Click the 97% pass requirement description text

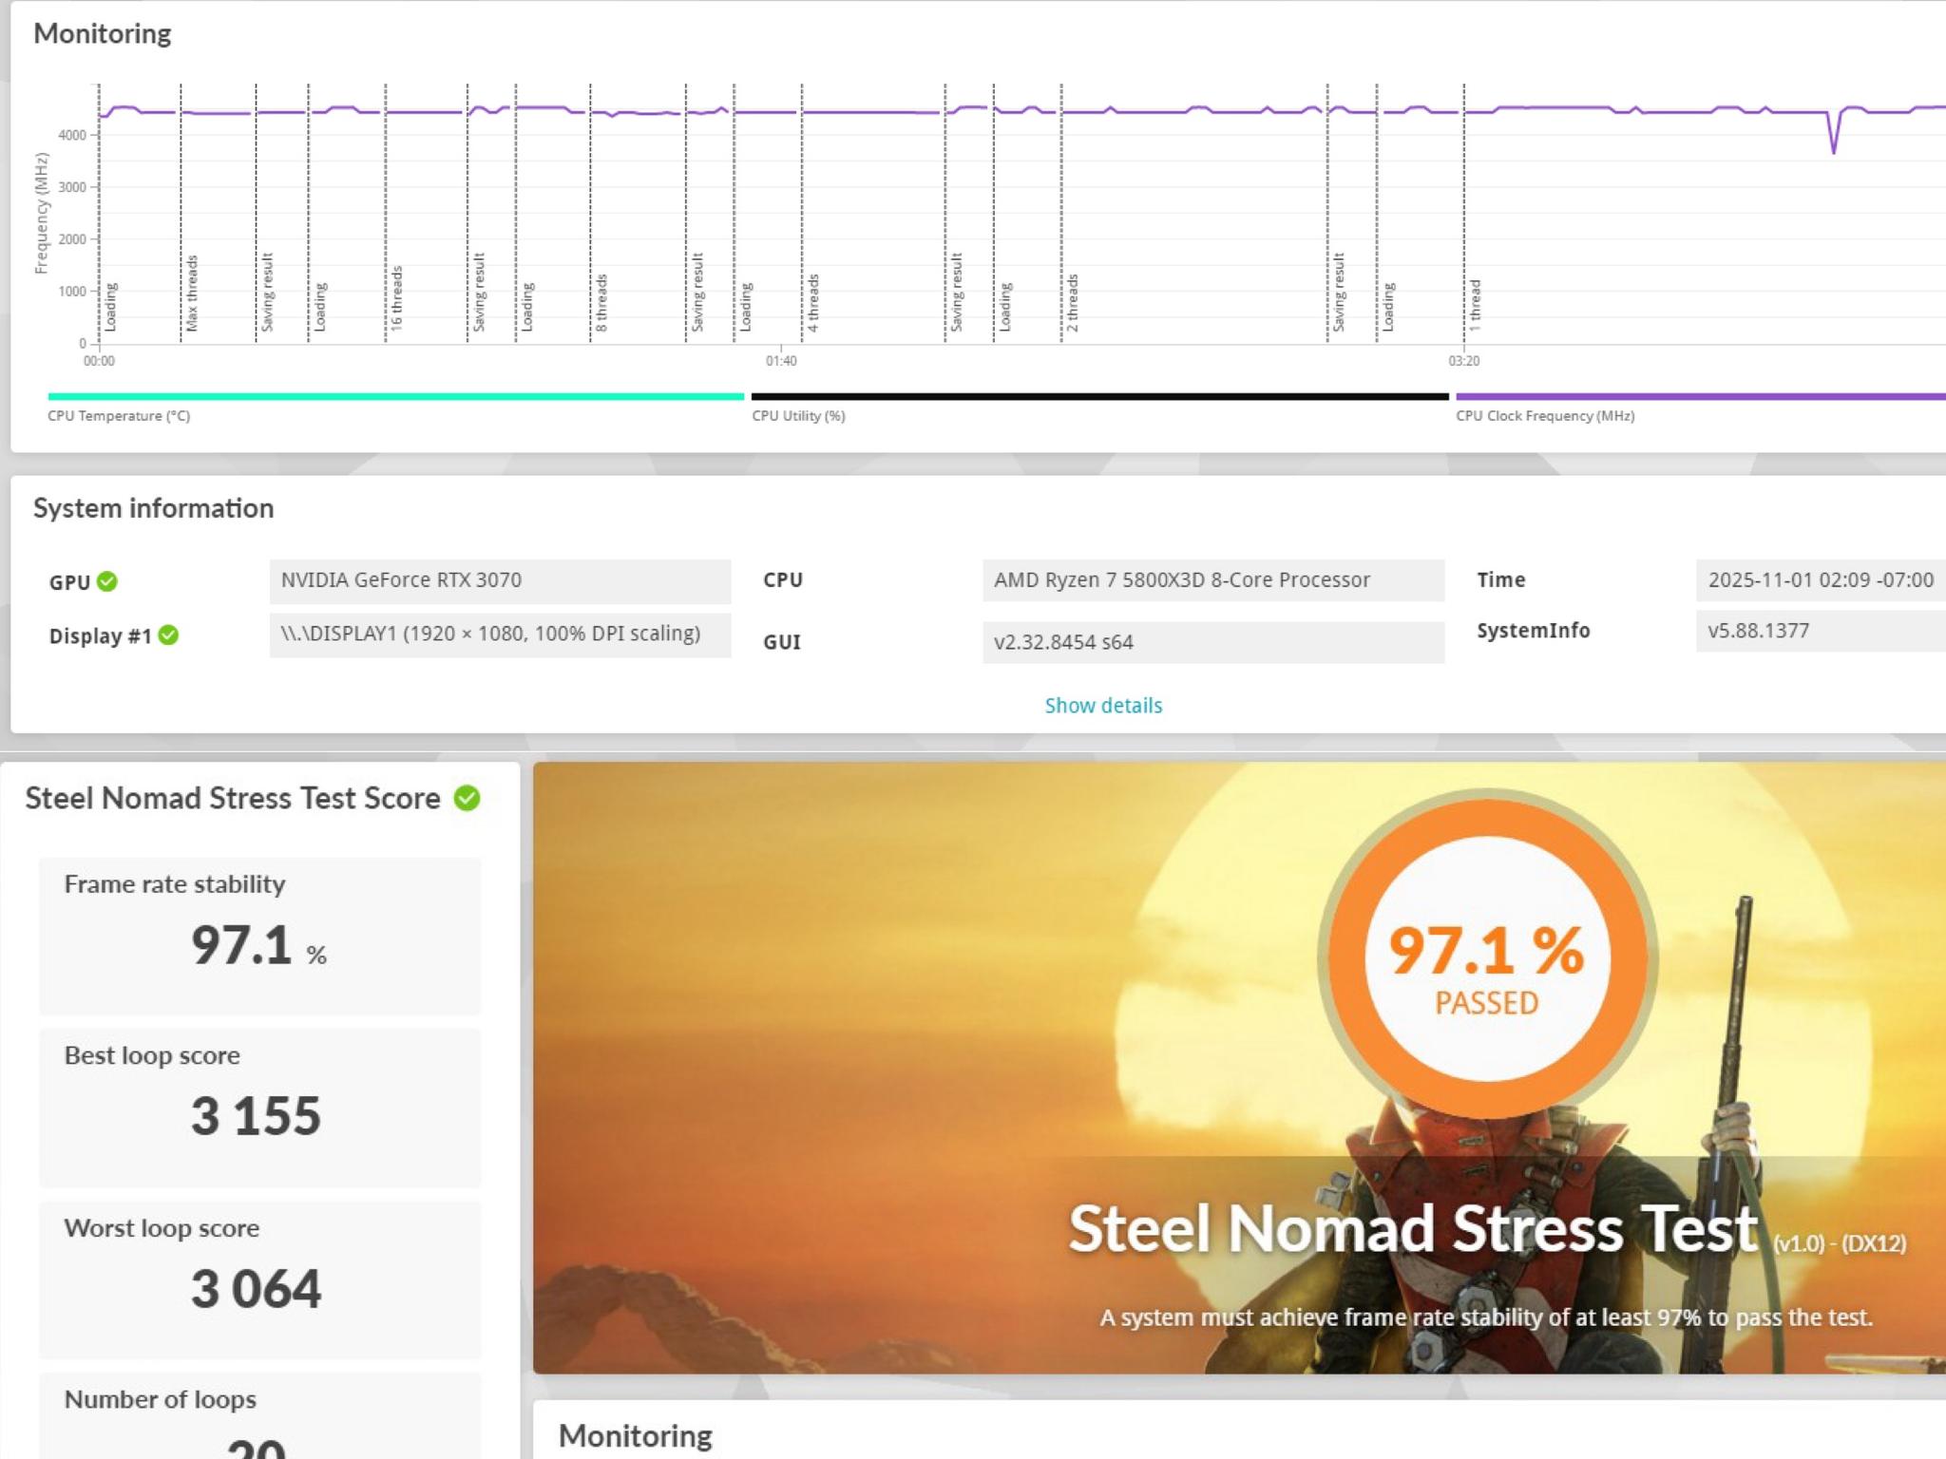(1486, 1317)
